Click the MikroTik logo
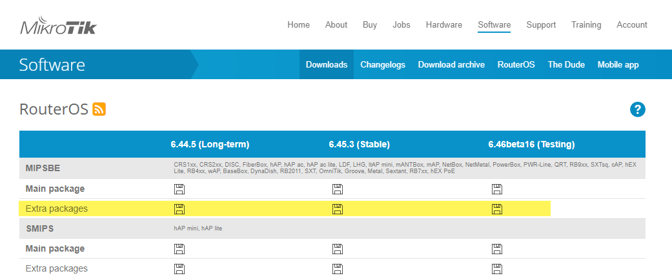The height and width of the screenshot is (278, 672). pyautogui.click(x=58, y=26)
